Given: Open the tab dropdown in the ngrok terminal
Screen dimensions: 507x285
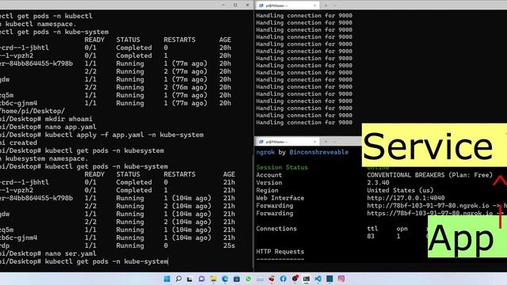Looking at the screenshot, I should click(x=335, y=142).
